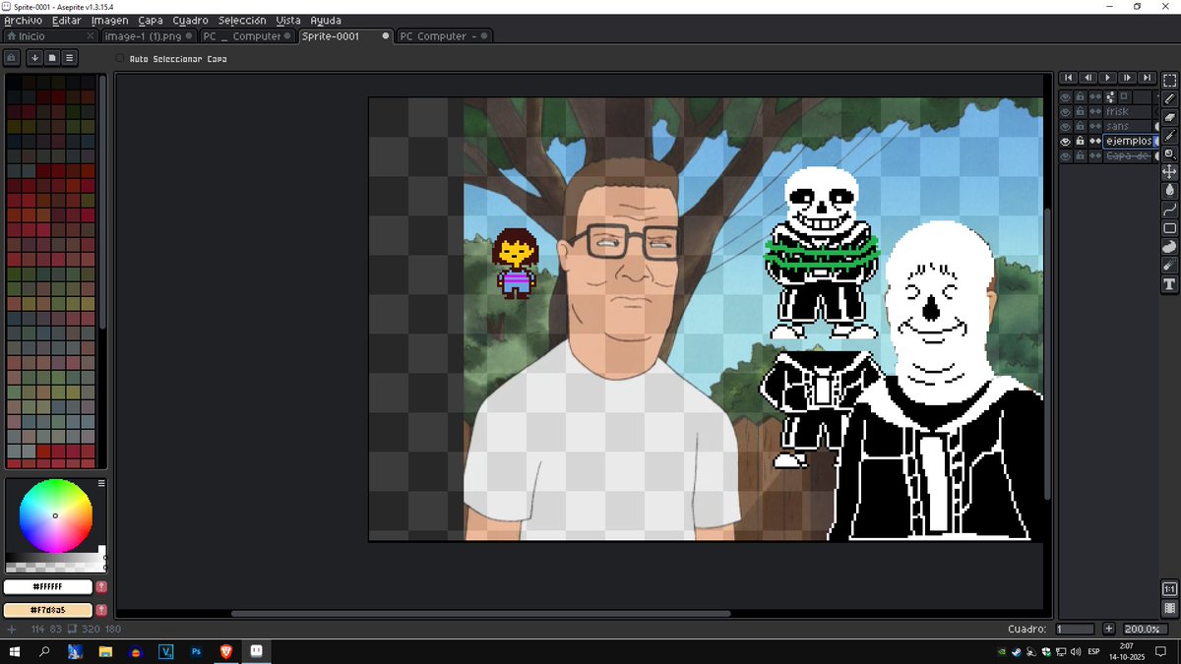This screenshot has width=1181, height=664.
Task: Open the Capa menu
Action: 151,21
